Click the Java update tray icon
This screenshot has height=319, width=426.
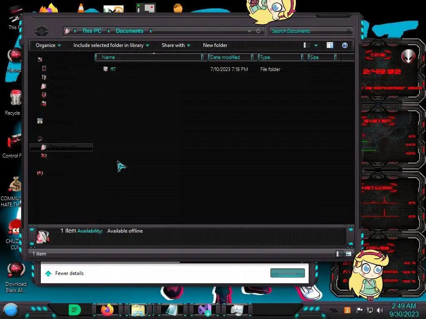pyautogui.click(x=347, y=310)
